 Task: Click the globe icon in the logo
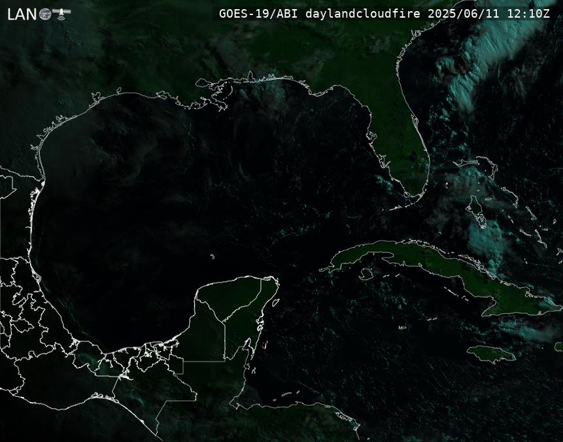pos(45,14)
